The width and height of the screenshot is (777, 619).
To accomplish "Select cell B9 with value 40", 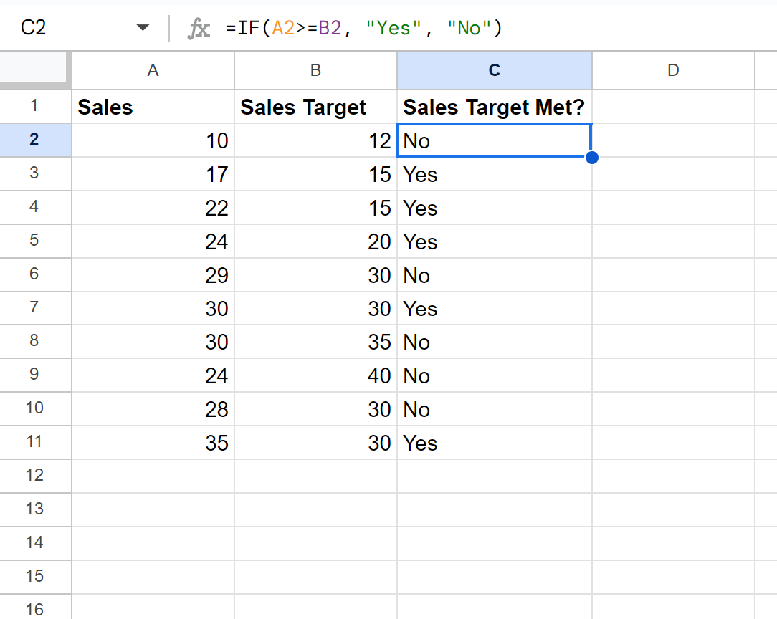I will tap(315, 375).
